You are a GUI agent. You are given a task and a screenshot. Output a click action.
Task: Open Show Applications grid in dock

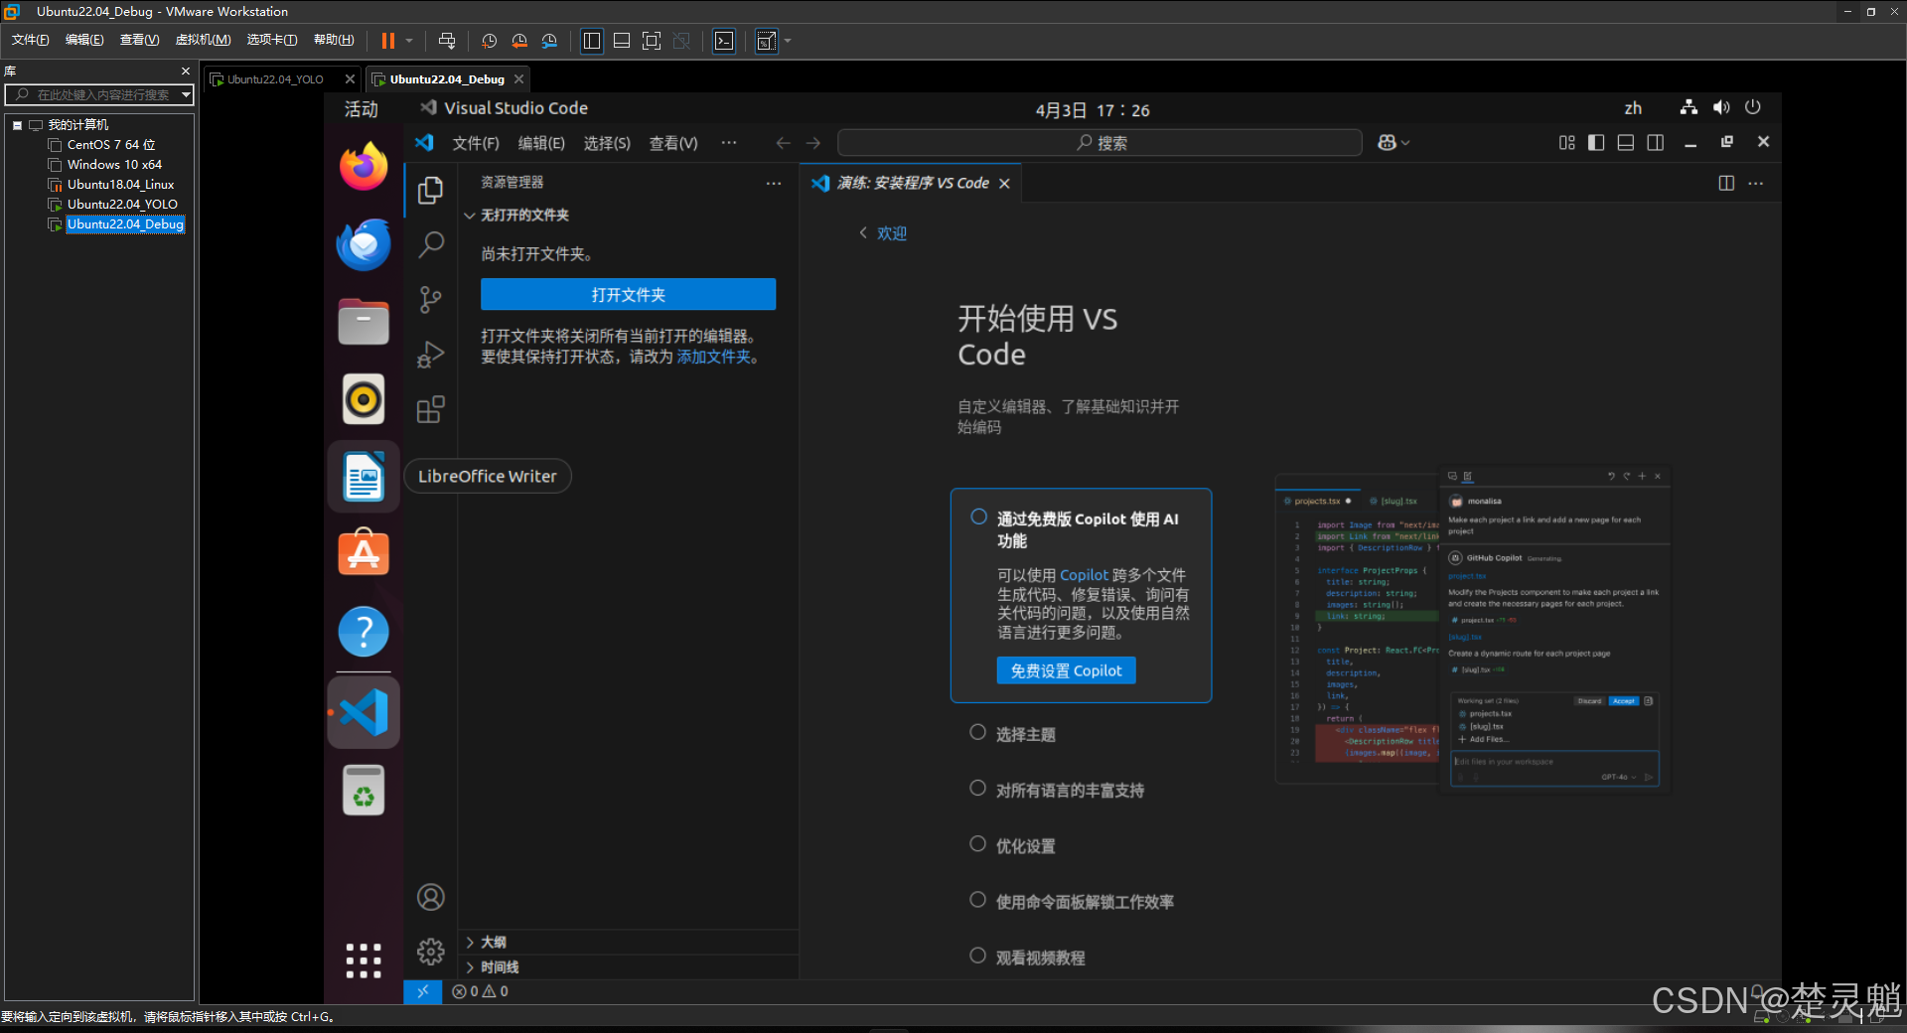pyautogui.click(x=364, y=960)
